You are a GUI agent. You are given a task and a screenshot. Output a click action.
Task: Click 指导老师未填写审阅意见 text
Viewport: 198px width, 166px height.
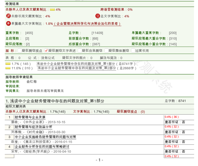pyautogui.click(x=45, y=91)
